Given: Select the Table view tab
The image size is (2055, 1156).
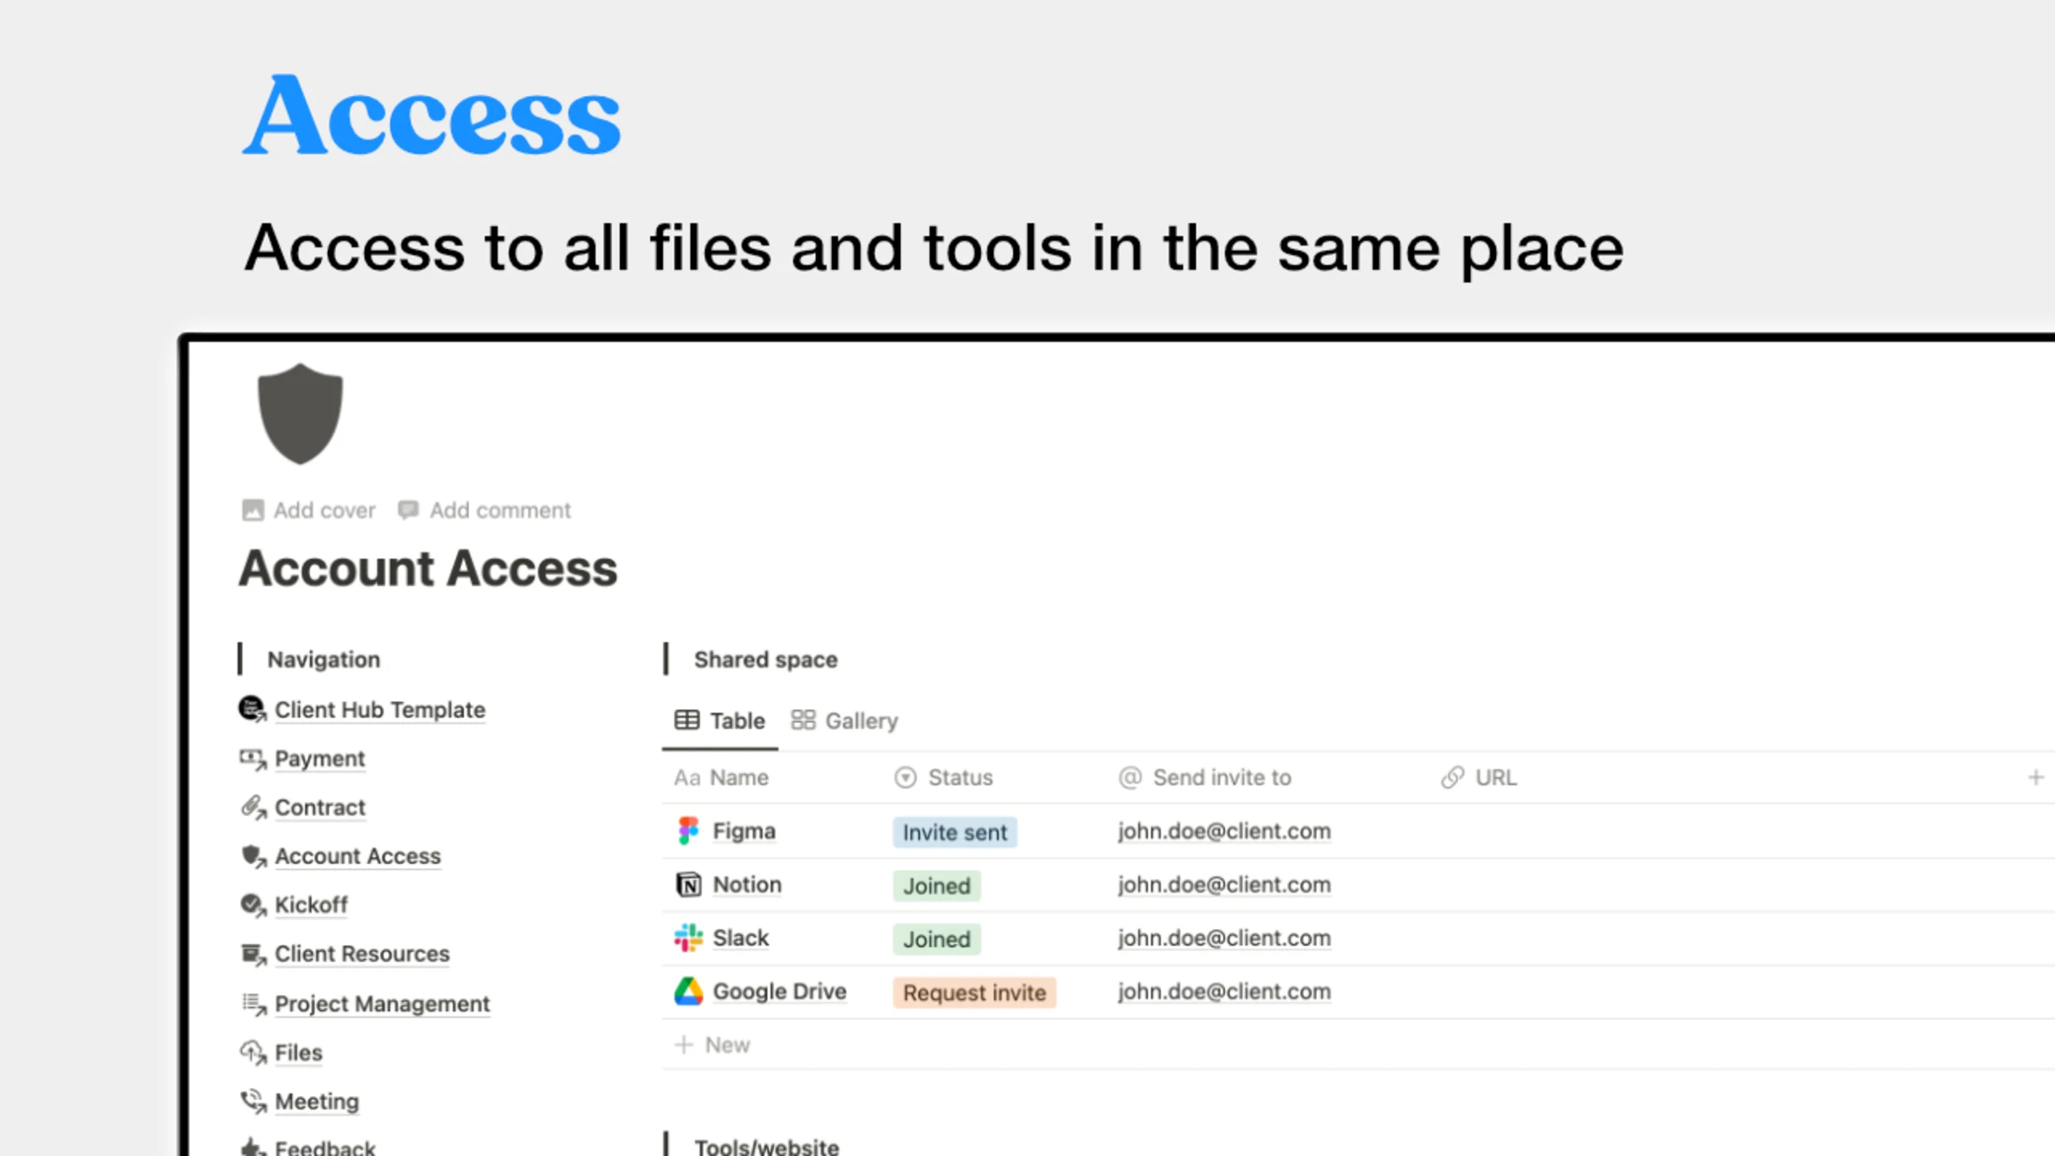Looking at the screenshot, I should pyautogui.click(x=720, y=721).
